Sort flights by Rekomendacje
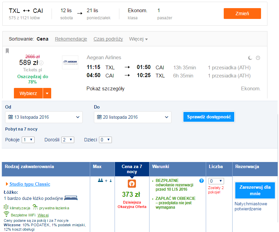The height and width of the screenshot is (232, 279). [x=71, y=39]
